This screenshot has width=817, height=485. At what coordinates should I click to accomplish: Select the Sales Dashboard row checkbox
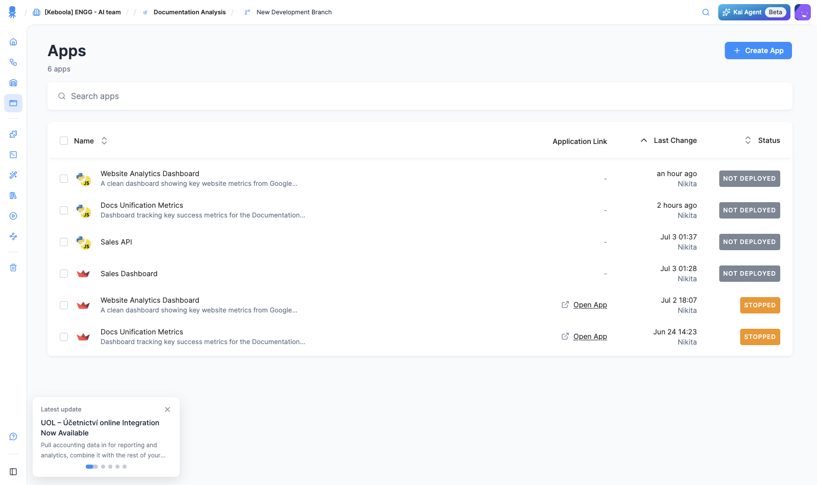coord(64,274)
